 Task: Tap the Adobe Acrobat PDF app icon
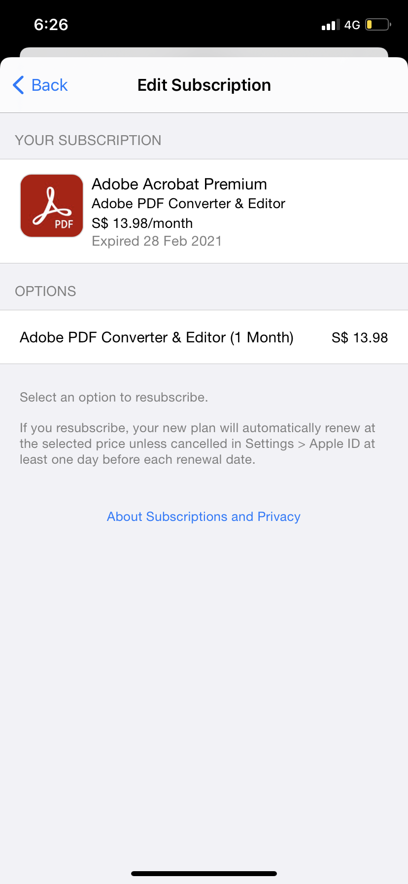tap(52, 206)
